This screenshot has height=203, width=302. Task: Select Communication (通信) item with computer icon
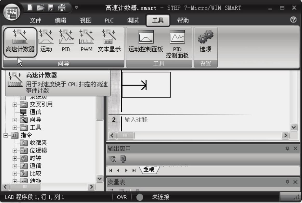coord(30,112)
